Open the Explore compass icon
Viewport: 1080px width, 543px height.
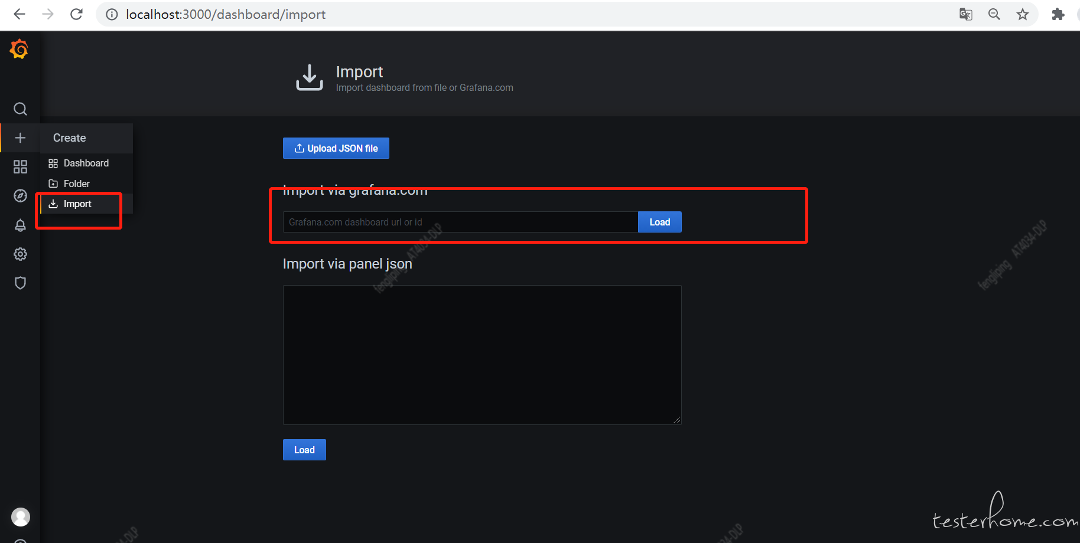[x=20, y=196]
